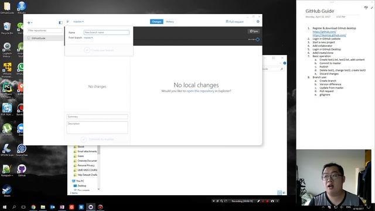Open the VMware Workstation desktop icon

[7, 70]
